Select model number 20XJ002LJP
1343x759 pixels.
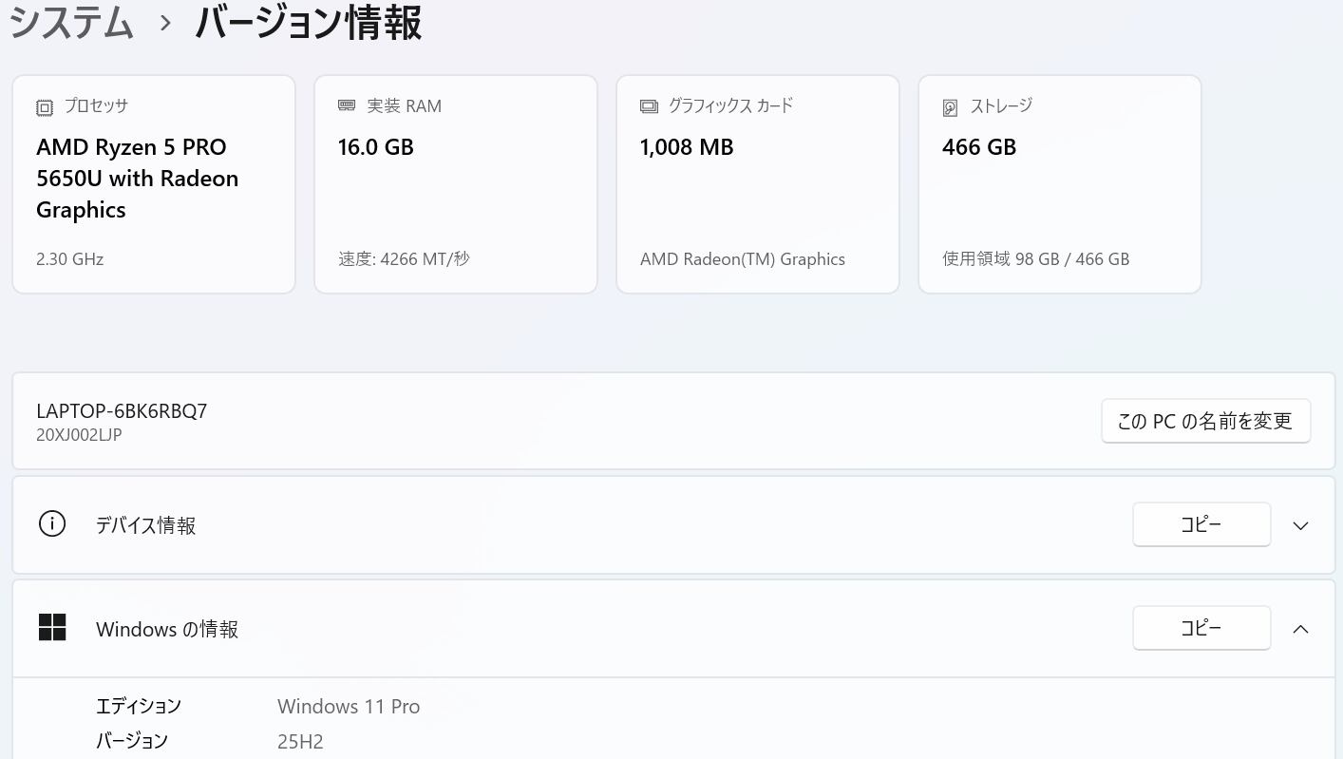click(79, 435)
